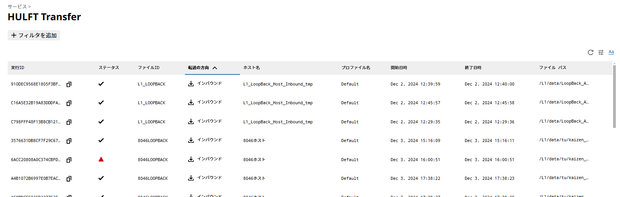Click inbound download icon in row 15:16:09
The image size is (620, 197).
[x=191, y=140]
